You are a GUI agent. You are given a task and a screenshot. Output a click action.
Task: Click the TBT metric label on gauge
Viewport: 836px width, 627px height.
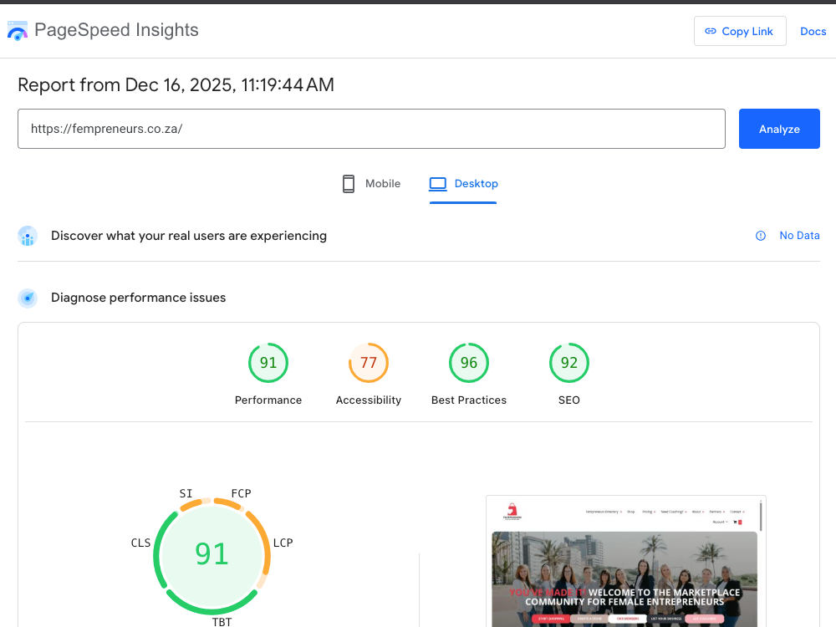click(222, 622)
